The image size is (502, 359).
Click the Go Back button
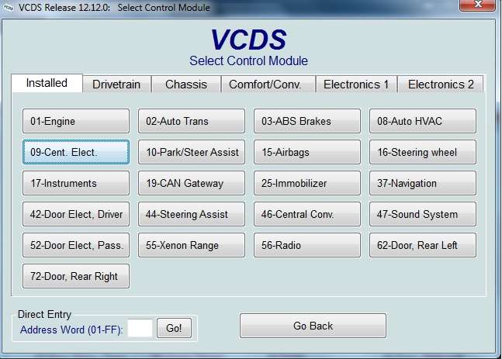tap(313, 326)
